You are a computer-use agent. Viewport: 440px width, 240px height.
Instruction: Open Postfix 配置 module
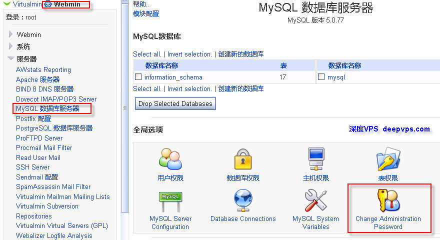[33, 118]
